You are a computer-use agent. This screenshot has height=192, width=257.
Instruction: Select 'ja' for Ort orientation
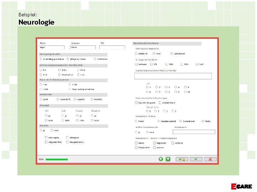[x=46, y=116]
